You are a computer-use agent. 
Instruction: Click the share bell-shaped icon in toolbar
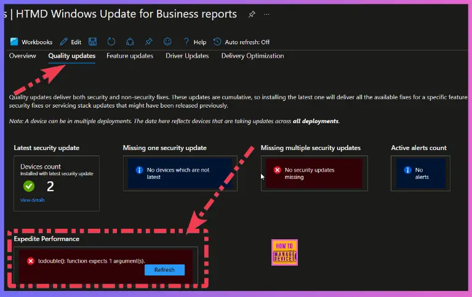coord(130,42)
